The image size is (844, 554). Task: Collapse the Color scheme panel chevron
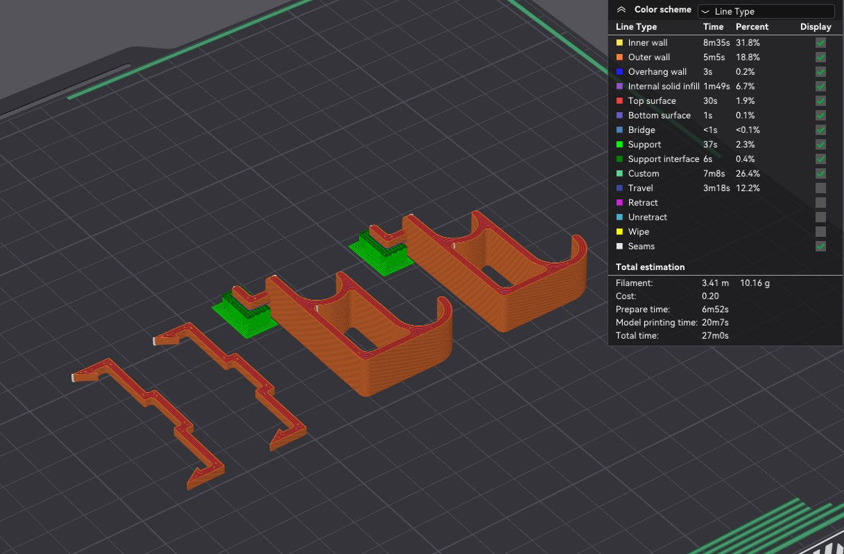click(x=621, y=10)
